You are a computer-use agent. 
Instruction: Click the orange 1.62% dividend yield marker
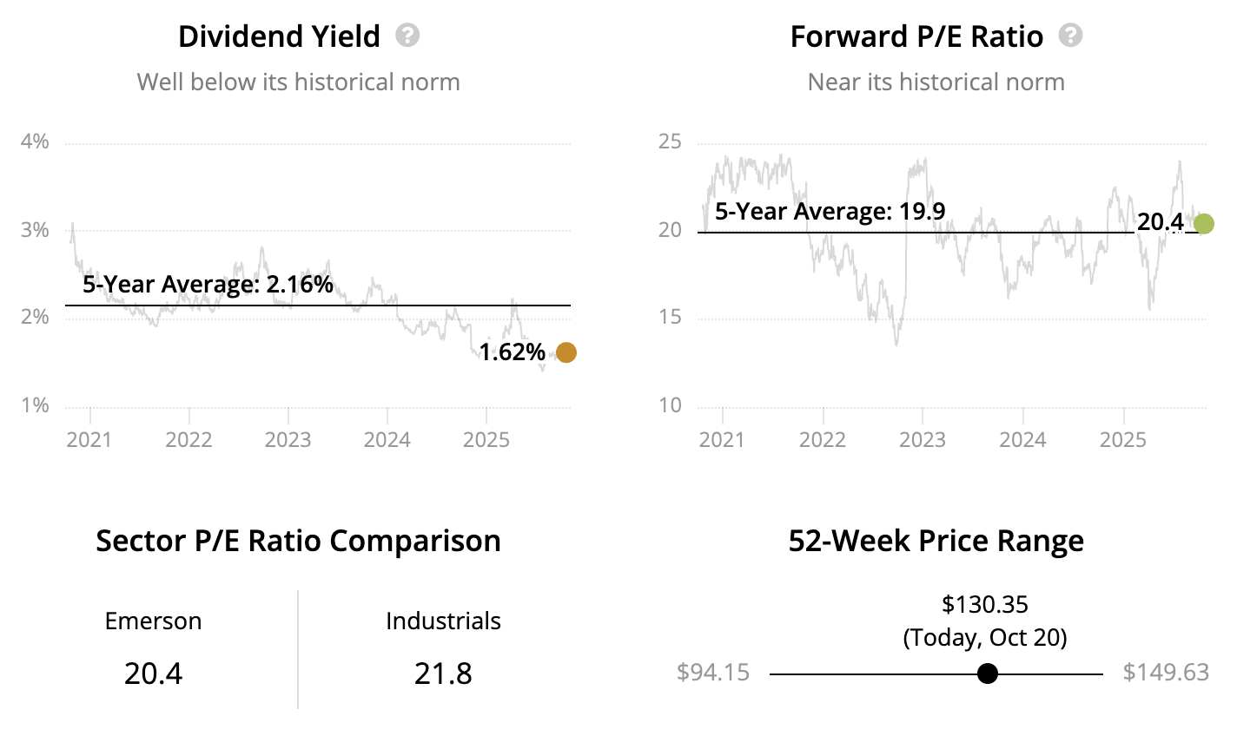[x=566, y=352]
